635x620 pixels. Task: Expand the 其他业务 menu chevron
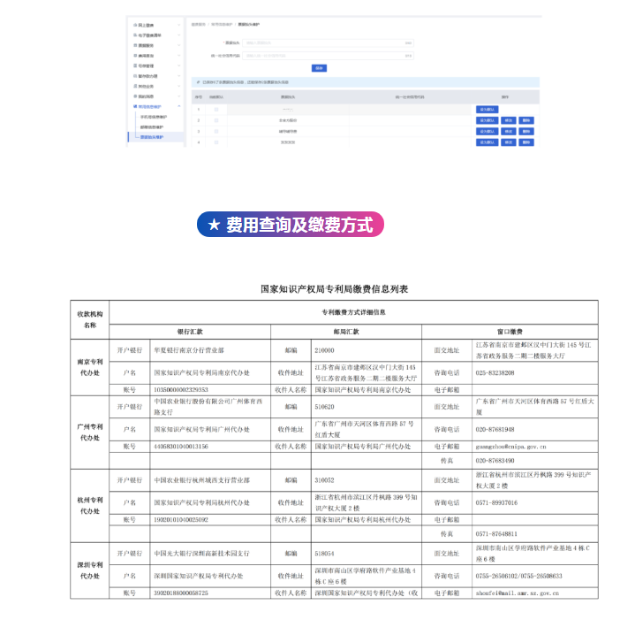179,86
